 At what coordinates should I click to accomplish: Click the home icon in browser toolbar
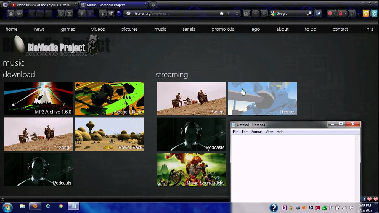point(19,13)
